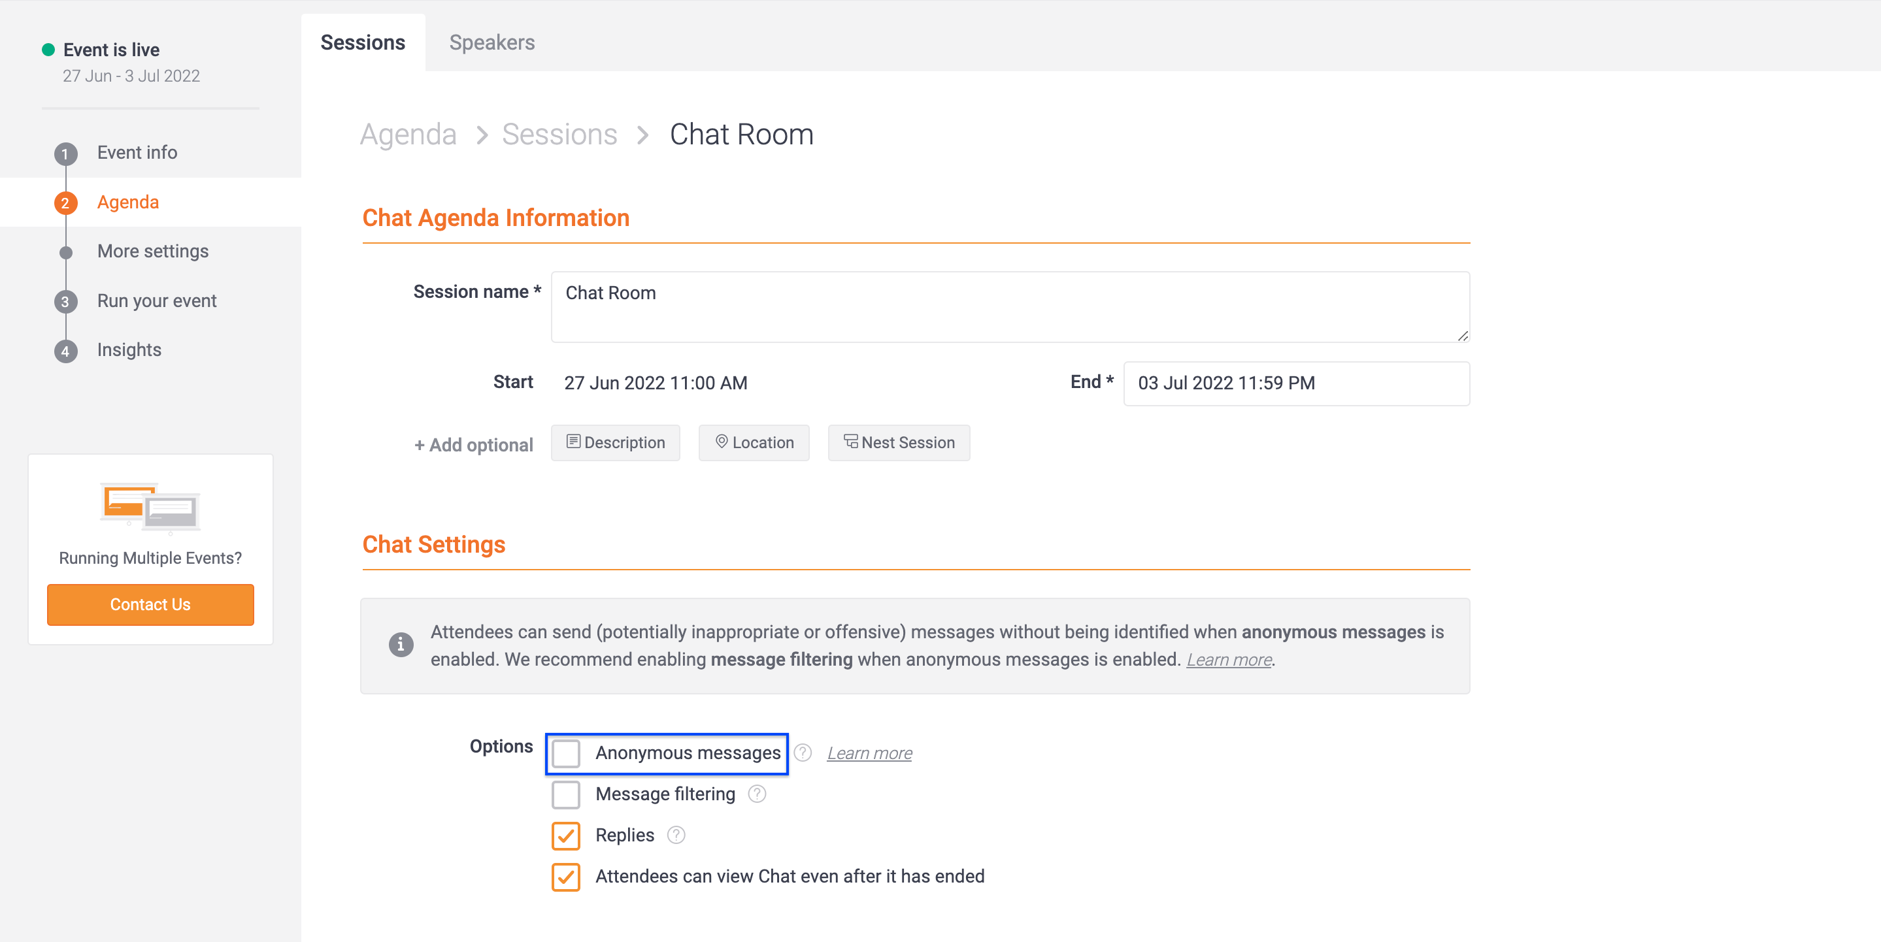Open Learn more link next to Anonymous messages

[x=869, y=753]
